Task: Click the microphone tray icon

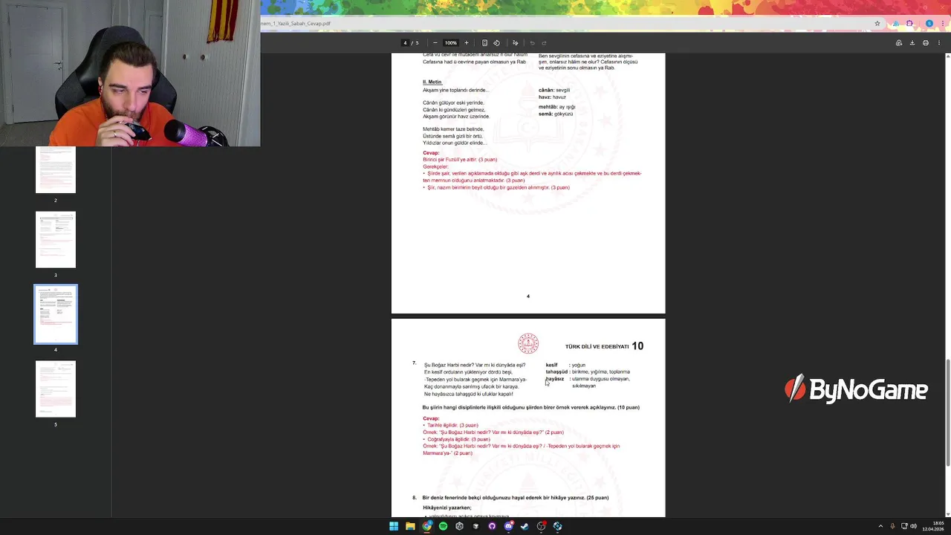Action: 892,526
